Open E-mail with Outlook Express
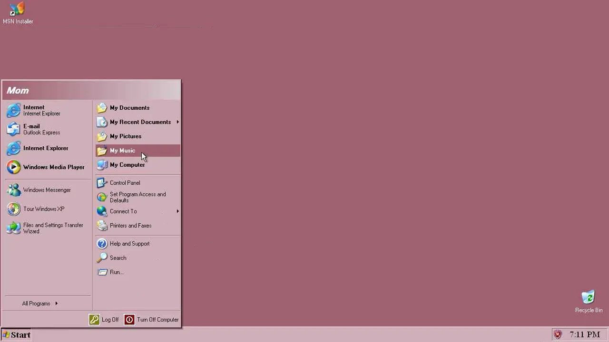This screenshot has width=609, height=342. [47, 129]
